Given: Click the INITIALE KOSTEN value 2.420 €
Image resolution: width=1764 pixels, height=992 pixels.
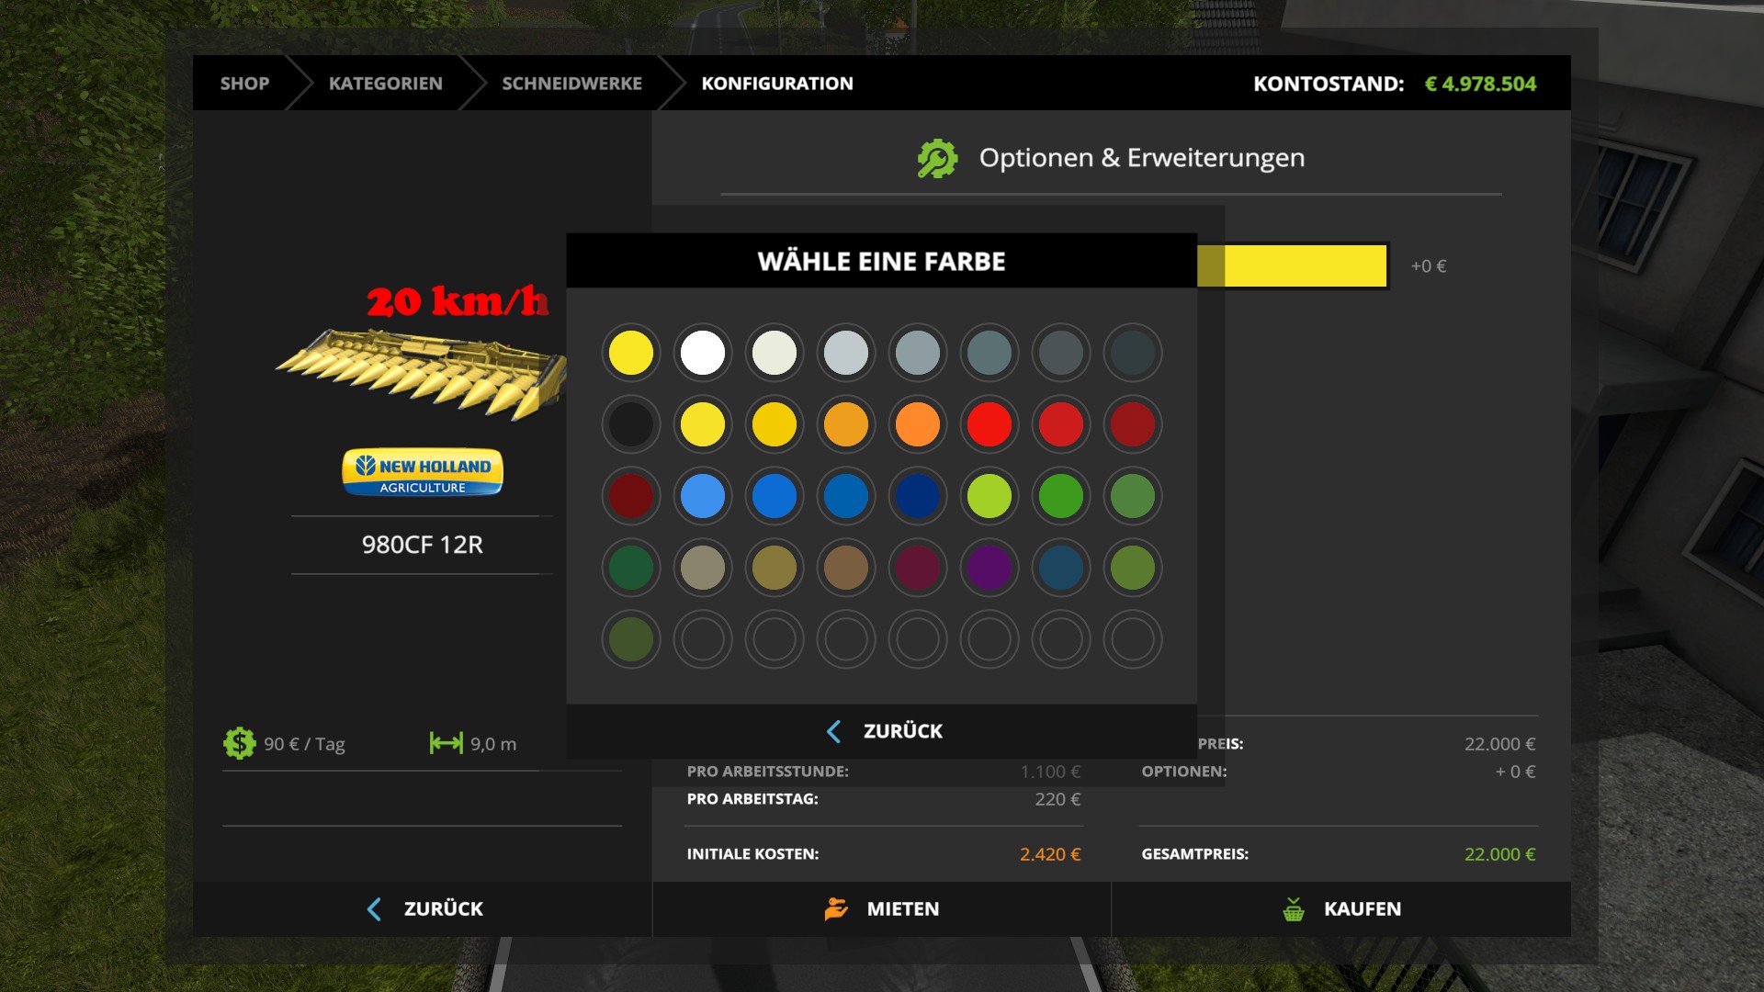Looking at the screenshot, I should point(1050,854).
